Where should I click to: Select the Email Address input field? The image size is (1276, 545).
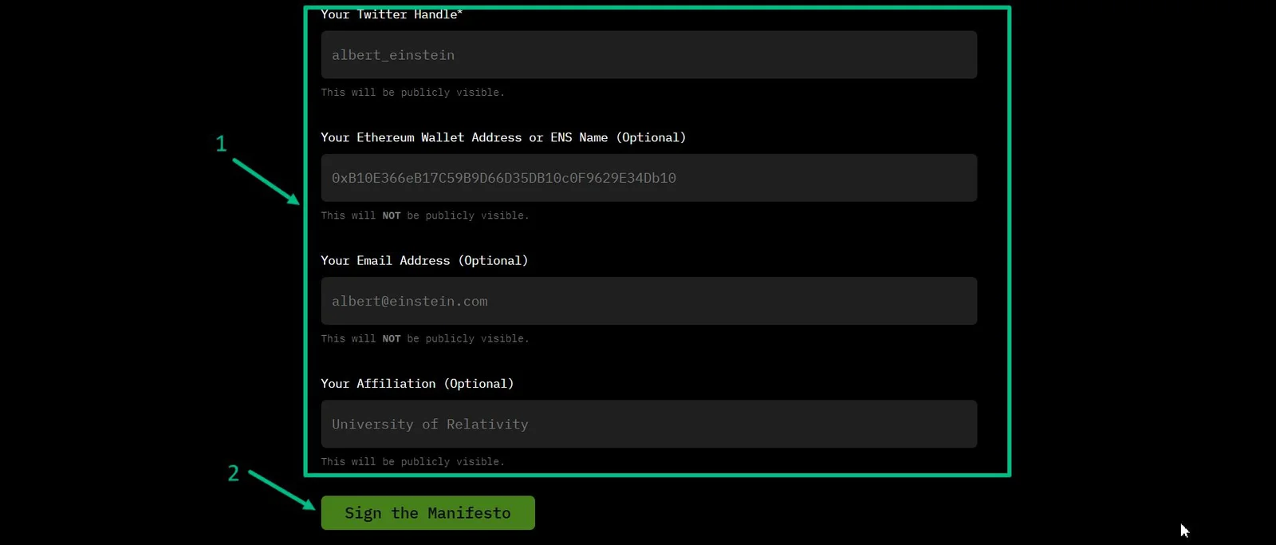(648, 301)
